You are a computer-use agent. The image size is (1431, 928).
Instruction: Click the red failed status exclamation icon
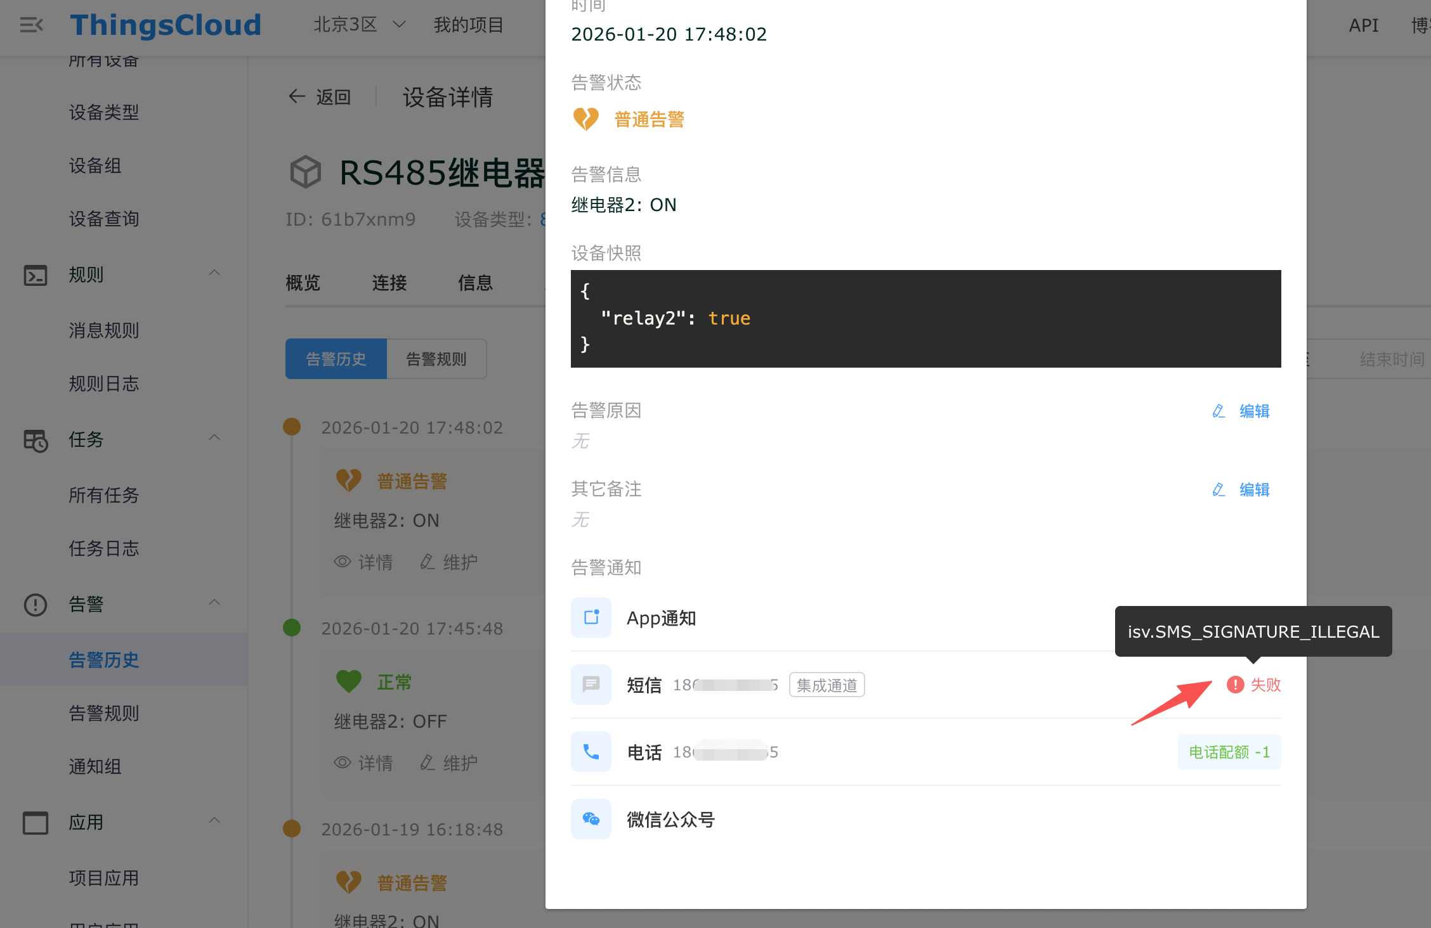(x=1235, y=685)
